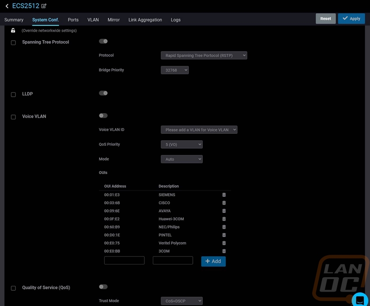Screen dimensions: 370x306
Task: Open the Logs tab
Action: [x=176, y=20]
